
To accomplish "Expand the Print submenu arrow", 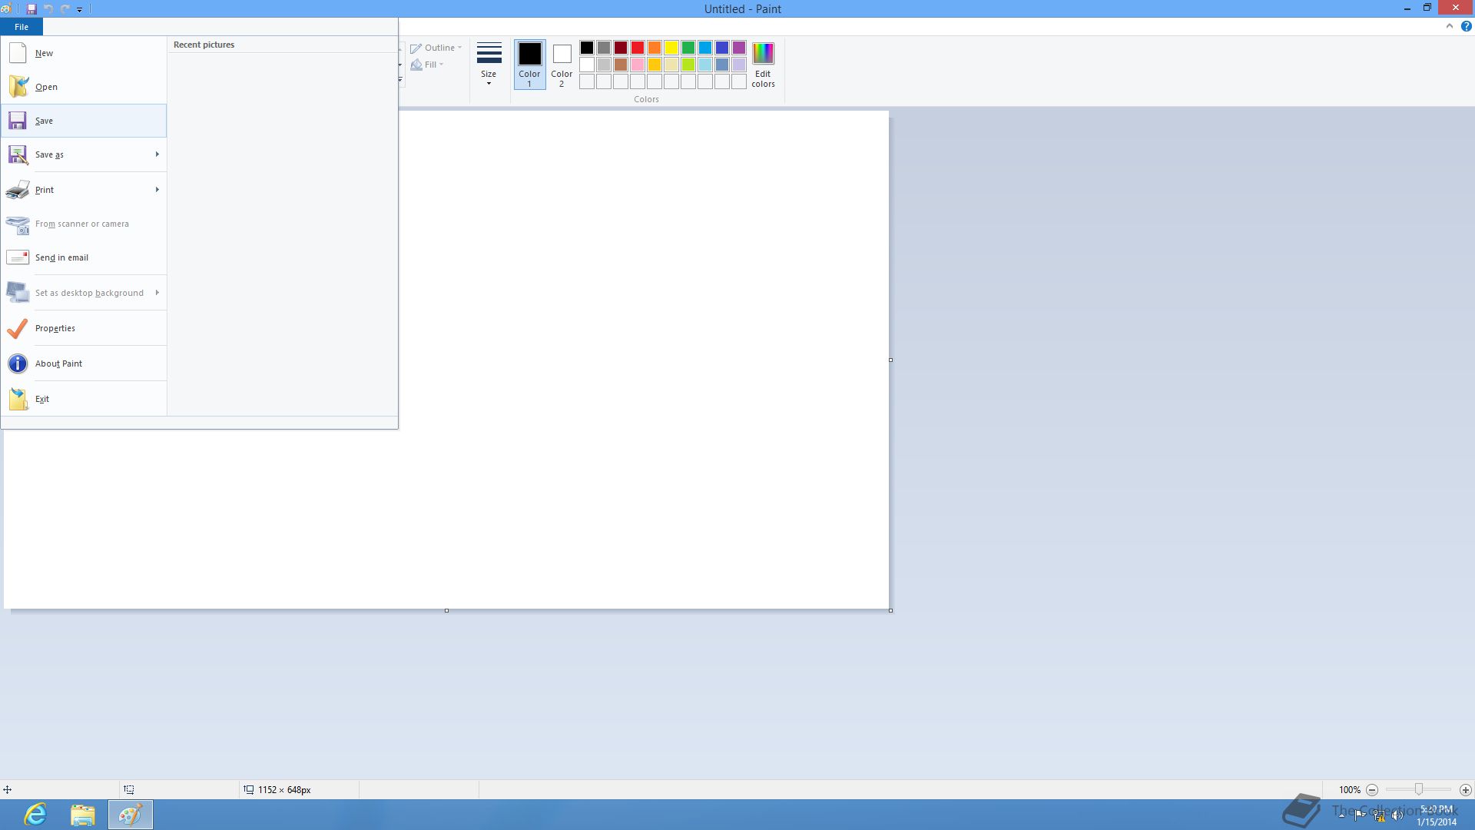I will (x=157, y=190).
